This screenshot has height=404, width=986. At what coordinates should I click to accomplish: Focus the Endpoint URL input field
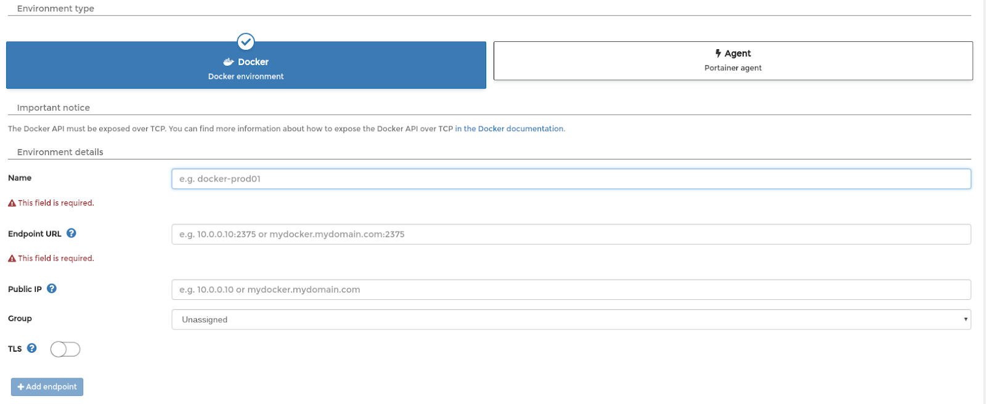click(x=571, y=235)
